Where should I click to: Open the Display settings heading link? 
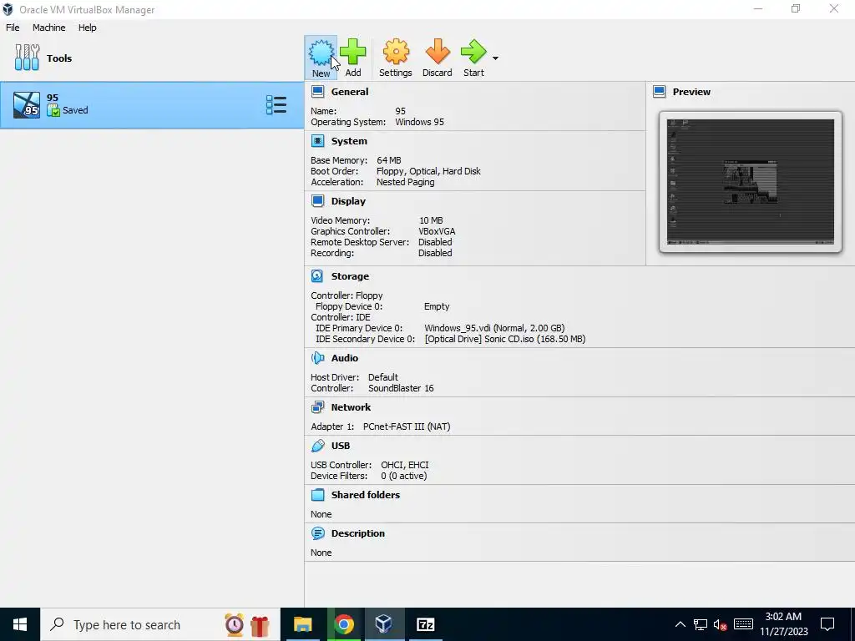coord(348,201)
